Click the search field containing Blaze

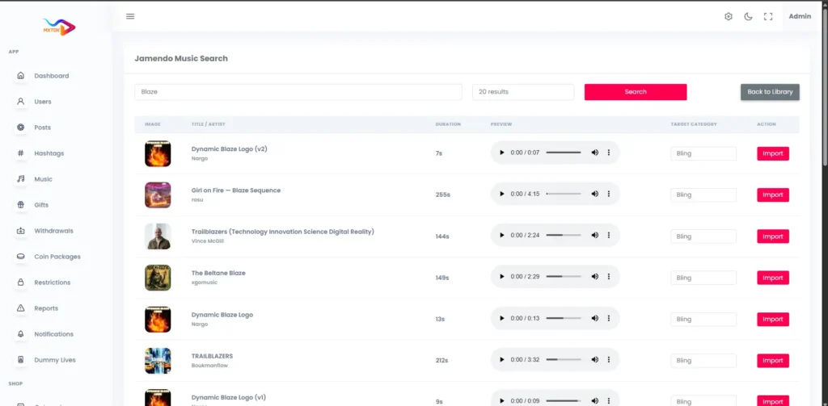tap(298, 92)
